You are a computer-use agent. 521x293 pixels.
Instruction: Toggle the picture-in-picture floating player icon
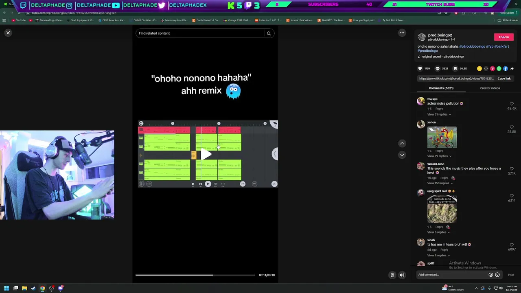point(392,275)
